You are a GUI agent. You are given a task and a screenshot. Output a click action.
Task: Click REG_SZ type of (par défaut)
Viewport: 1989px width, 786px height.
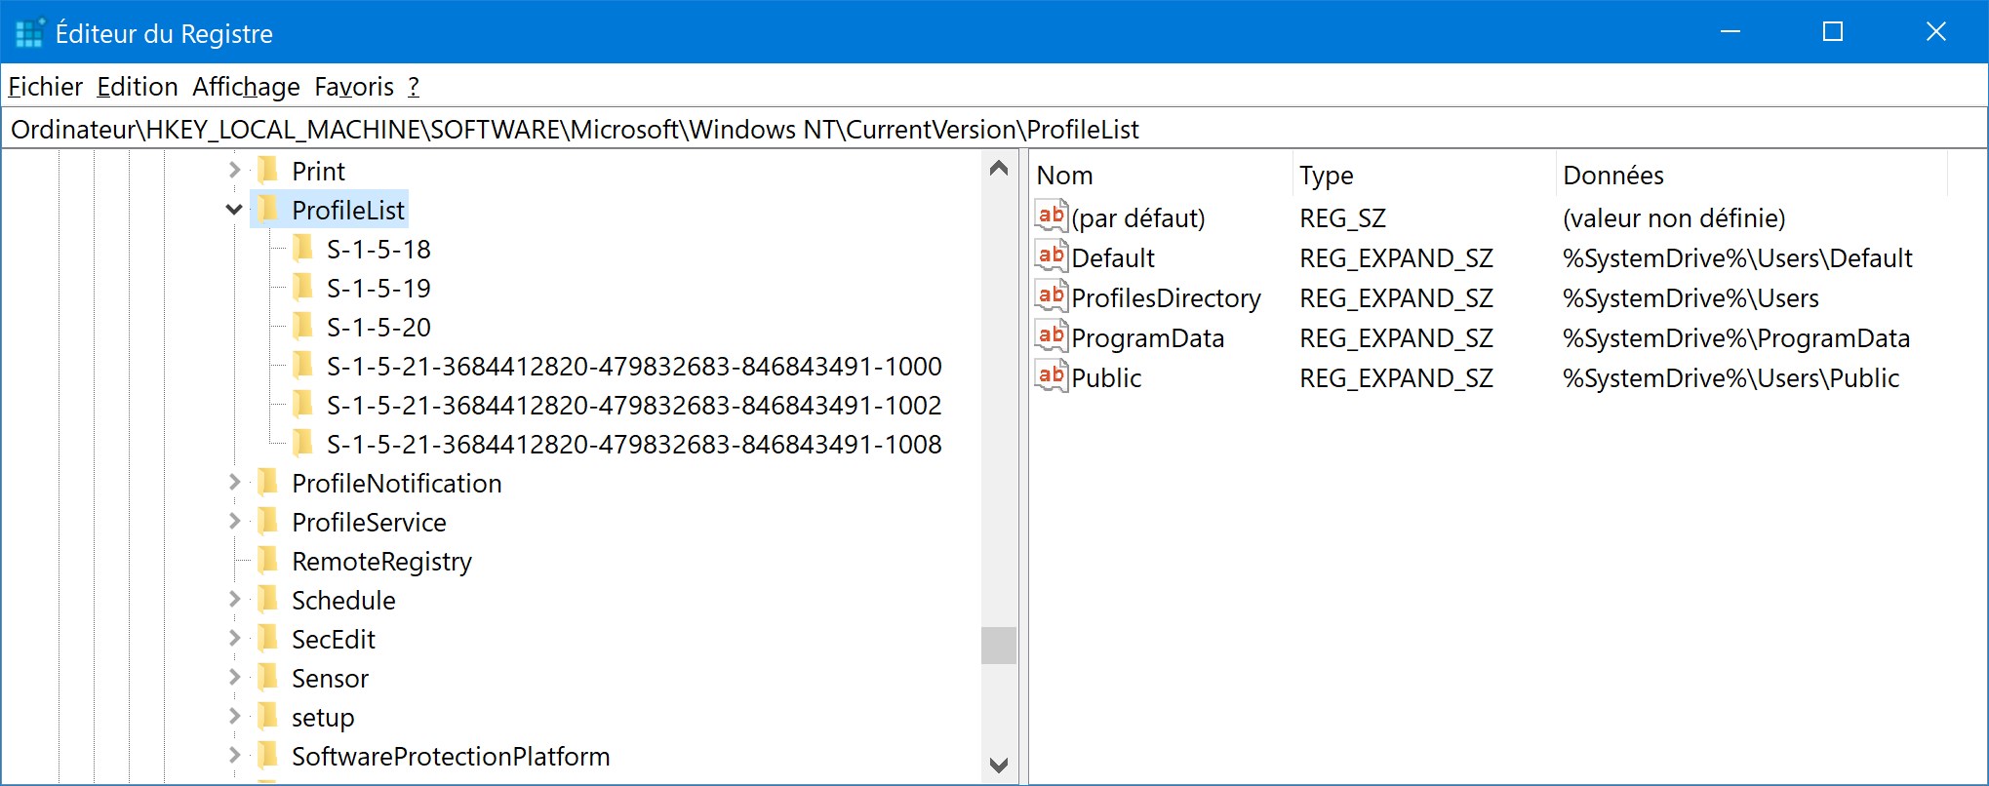[x=1342, y=217]
